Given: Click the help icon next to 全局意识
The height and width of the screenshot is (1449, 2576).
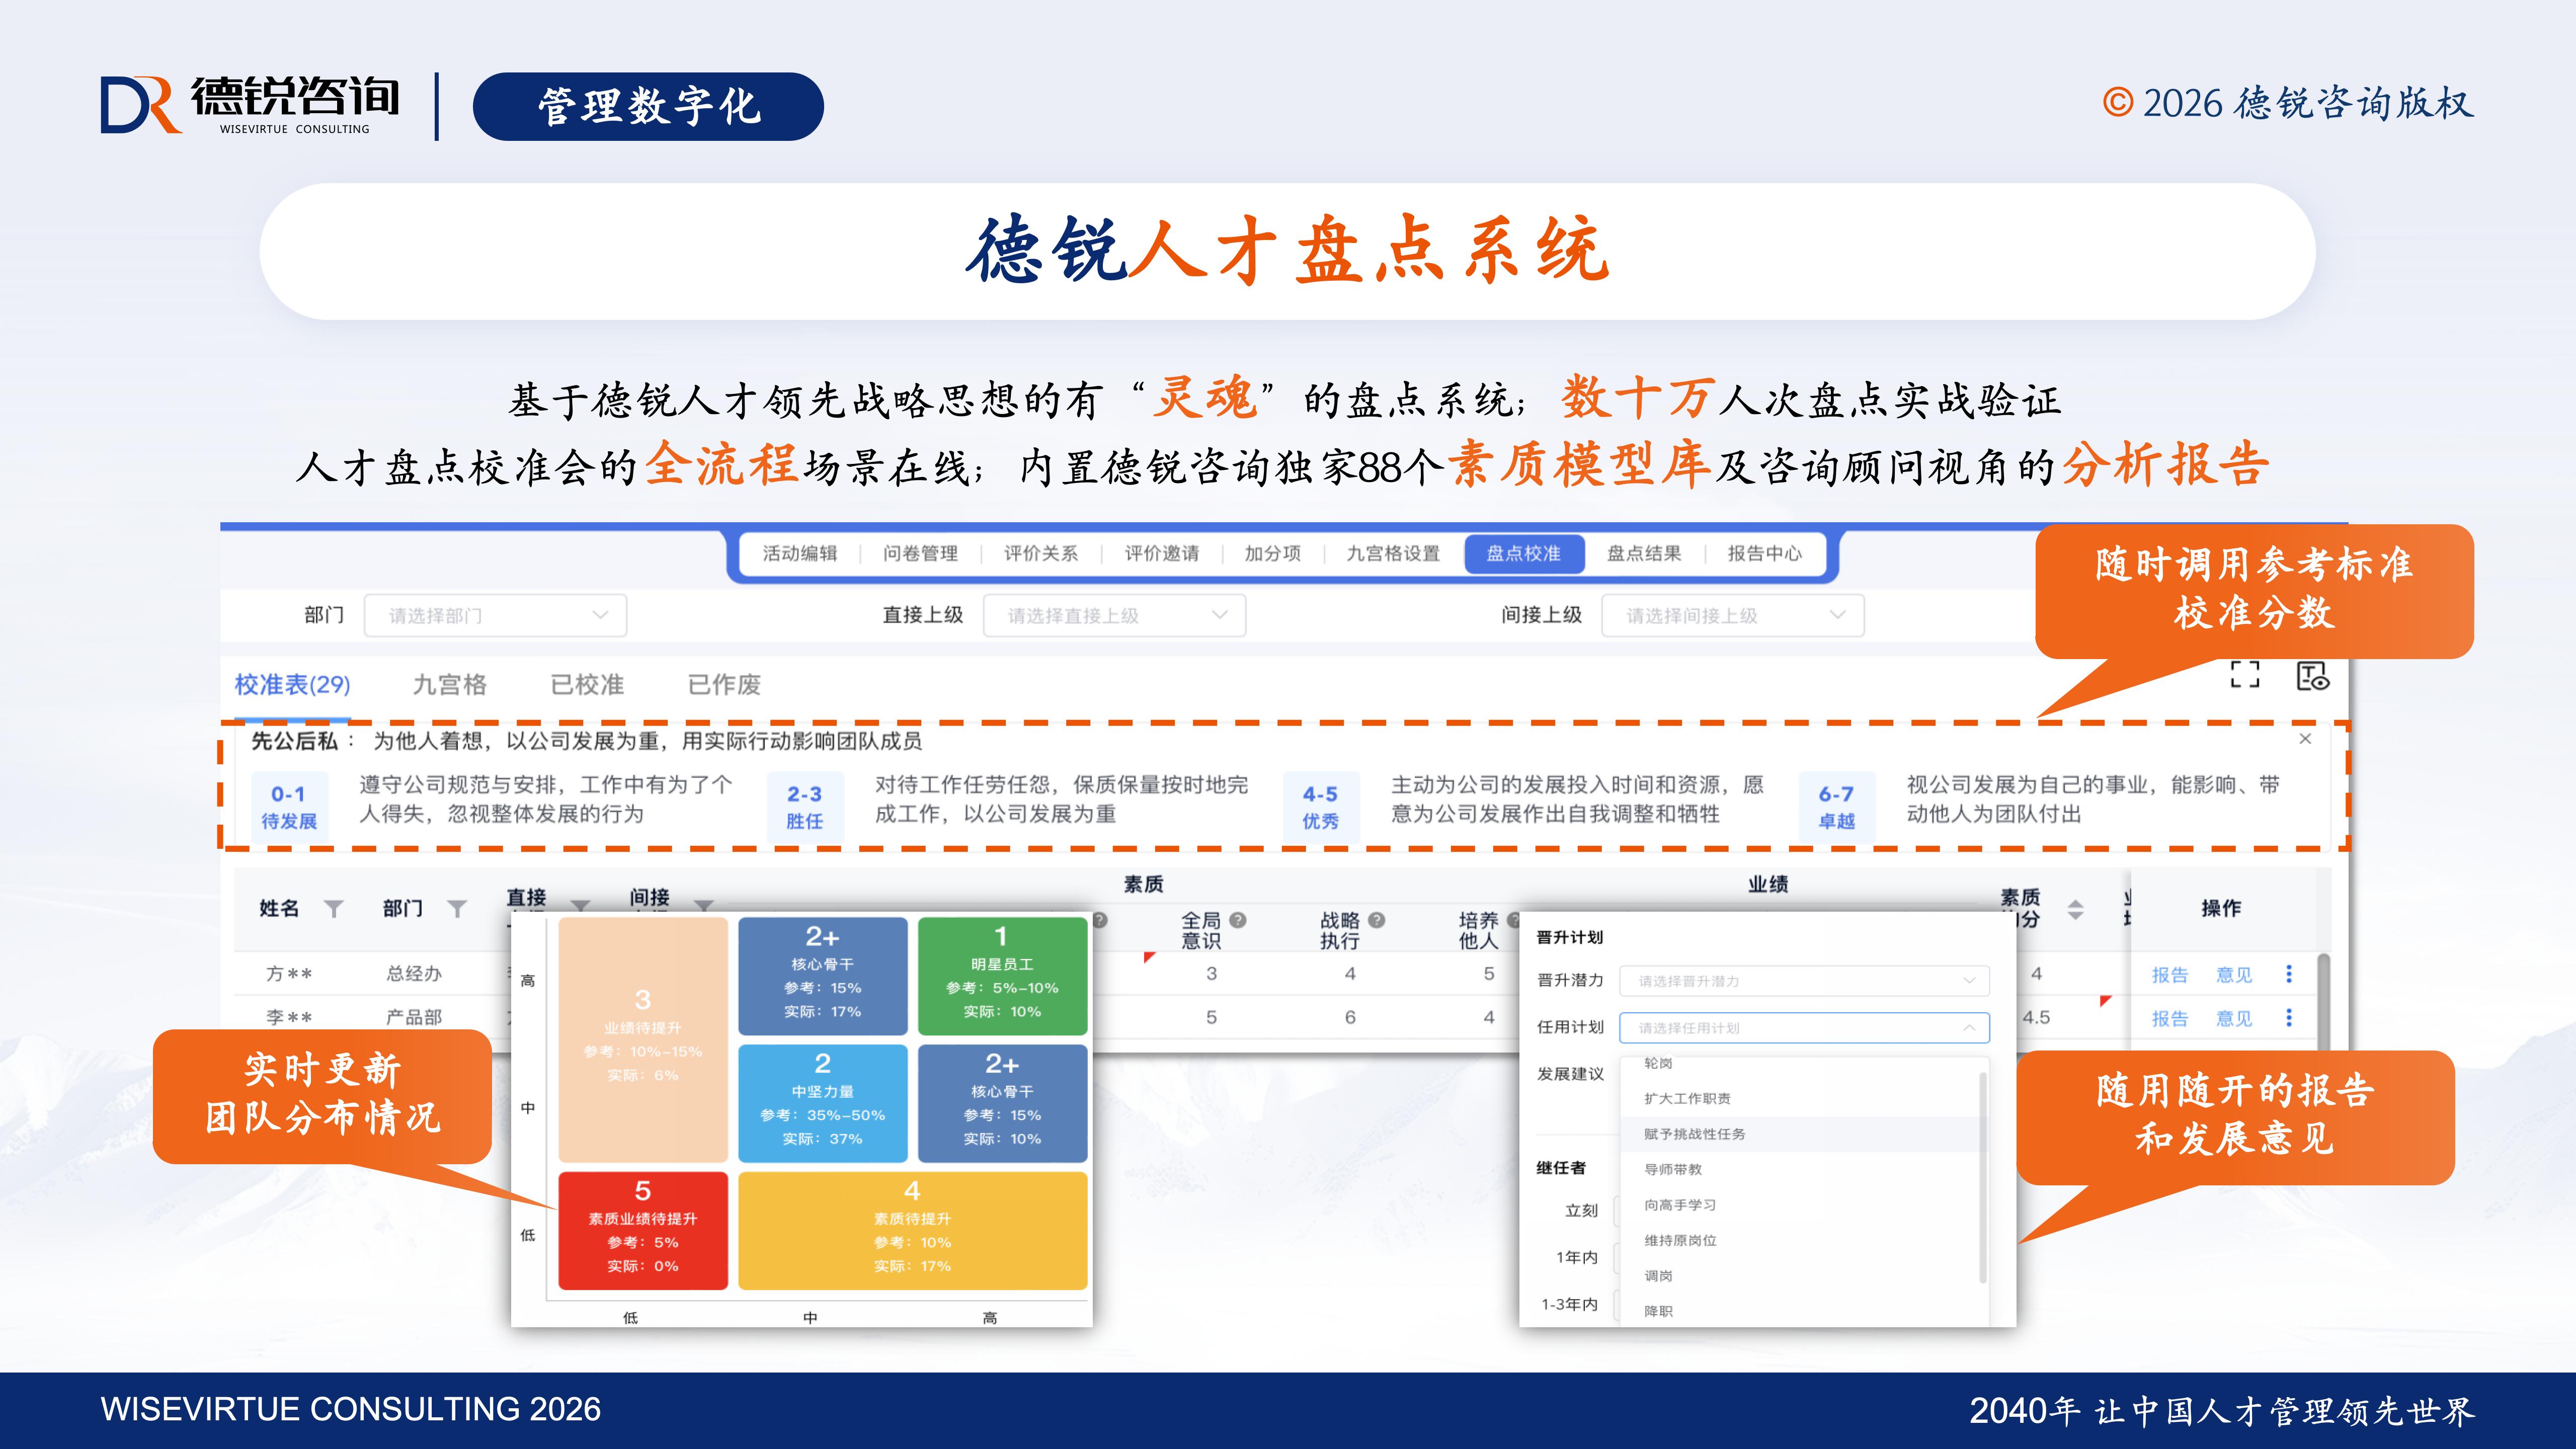Looking at the screenshot, I should pyautogui.click(x=1238, y=920).
